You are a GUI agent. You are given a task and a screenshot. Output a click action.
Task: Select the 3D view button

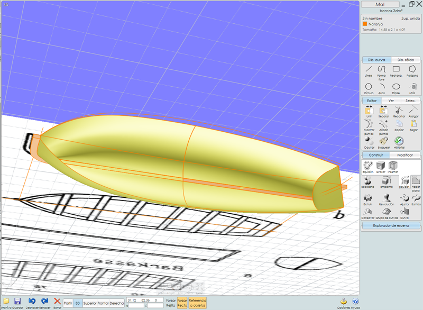click(78, 303)
